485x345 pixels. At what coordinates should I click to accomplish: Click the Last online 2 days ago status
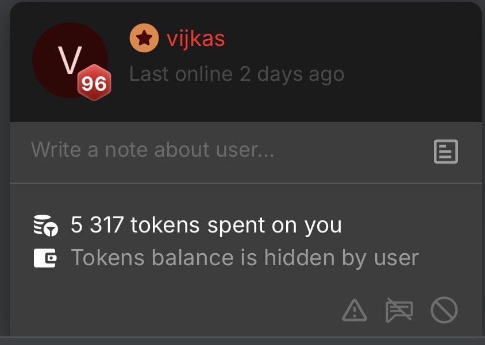pos(237,74)
